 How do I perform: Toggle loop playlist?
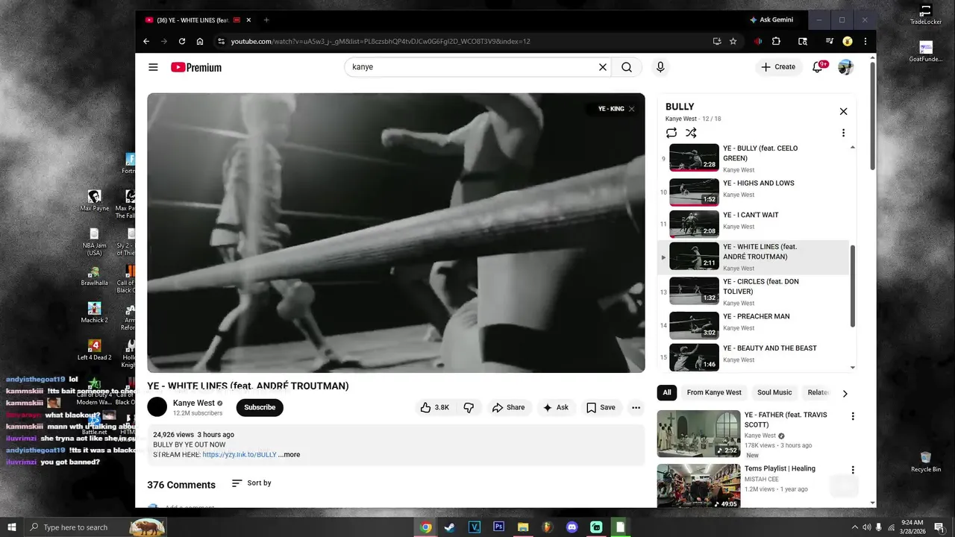[671, 133]
